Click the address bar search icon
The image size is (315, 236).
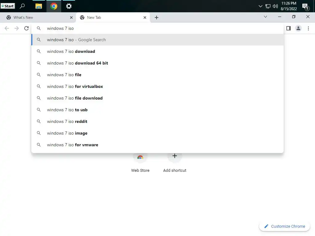(38, 28)
